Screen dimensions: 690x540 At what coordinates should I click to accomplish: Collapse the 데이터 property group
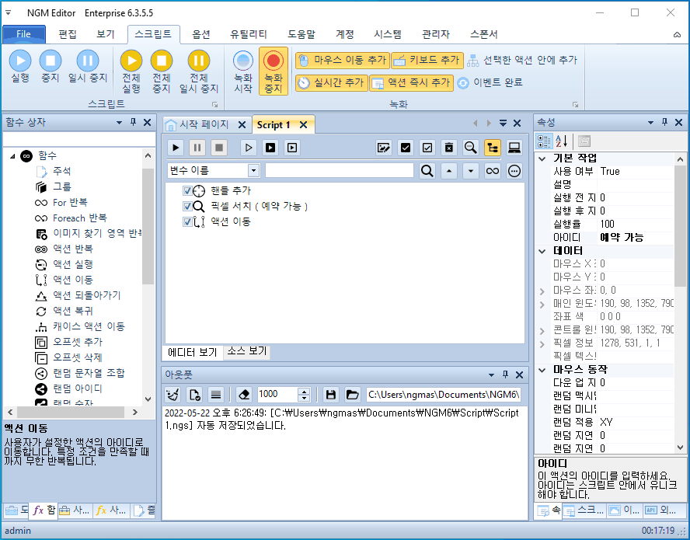pos(542,251)
